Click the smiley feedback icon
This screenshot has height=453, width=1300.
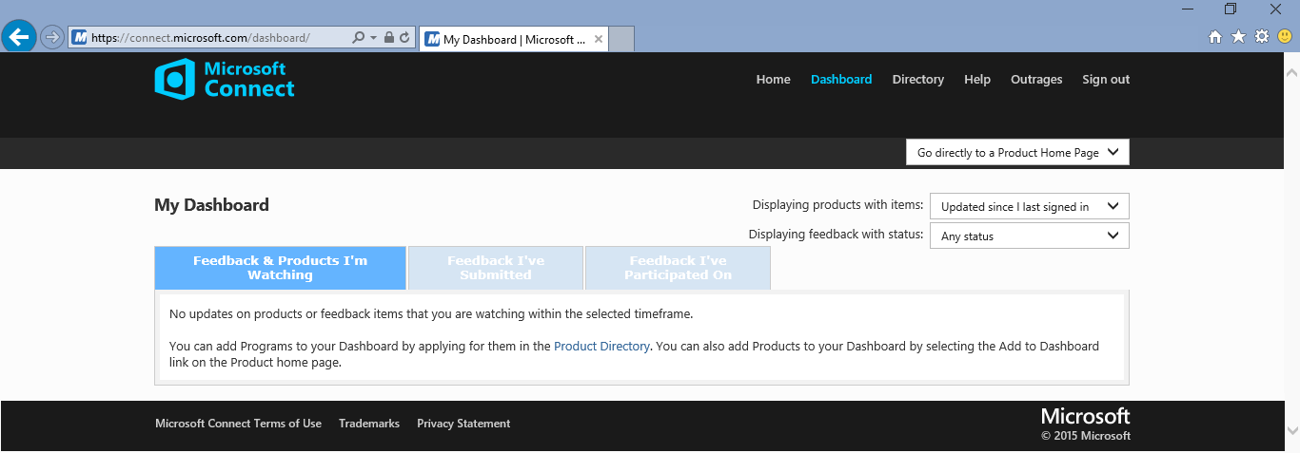[x=1285, y=37]
